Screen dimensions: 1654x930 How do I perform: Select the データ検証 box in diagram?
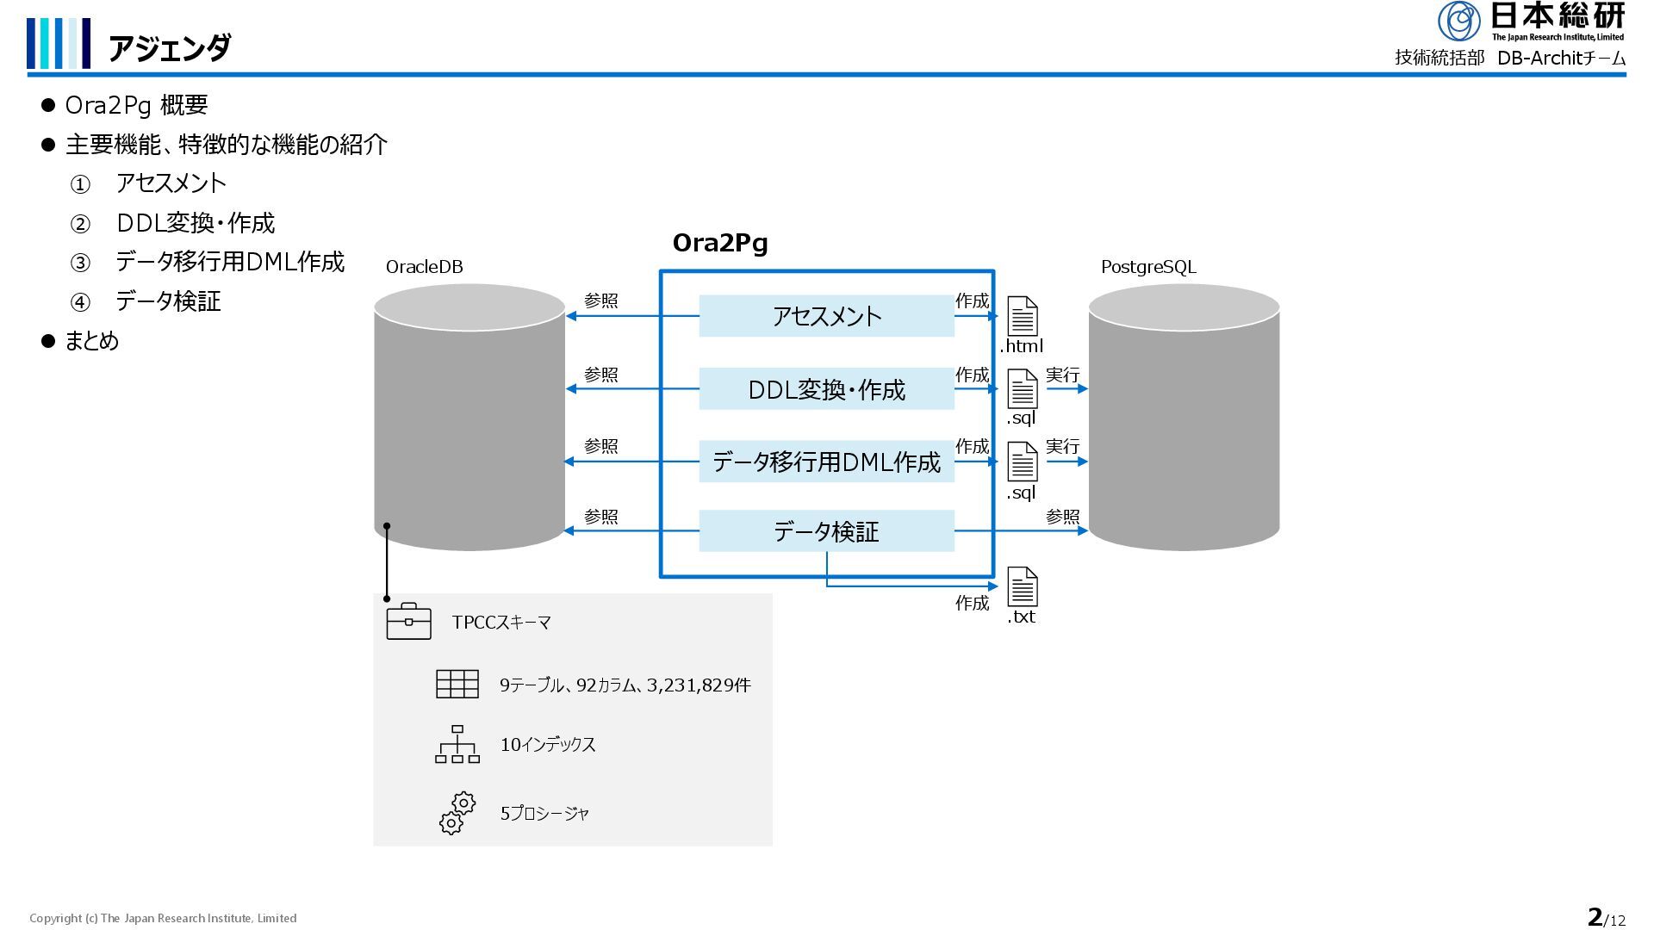pos(826,531)
